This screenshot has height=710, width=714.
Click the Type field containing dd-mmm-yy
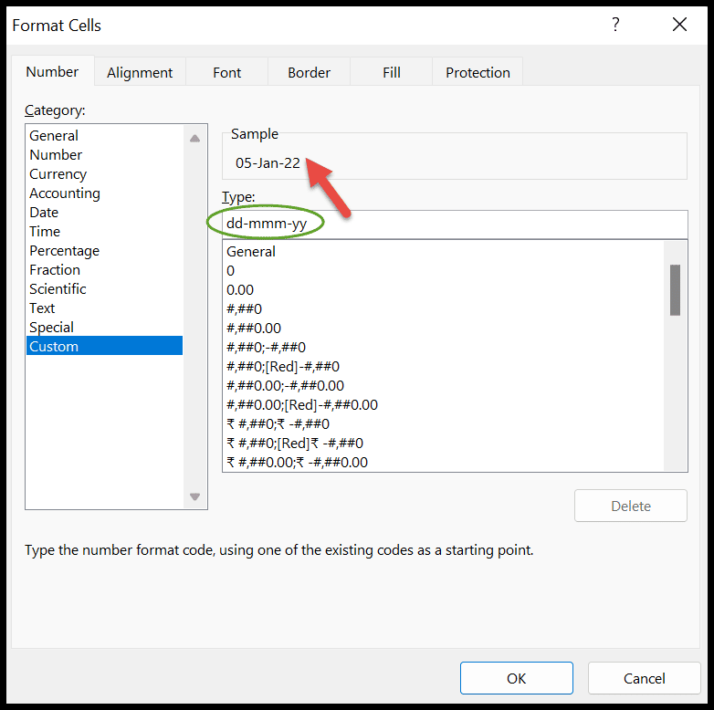(455, 224)
